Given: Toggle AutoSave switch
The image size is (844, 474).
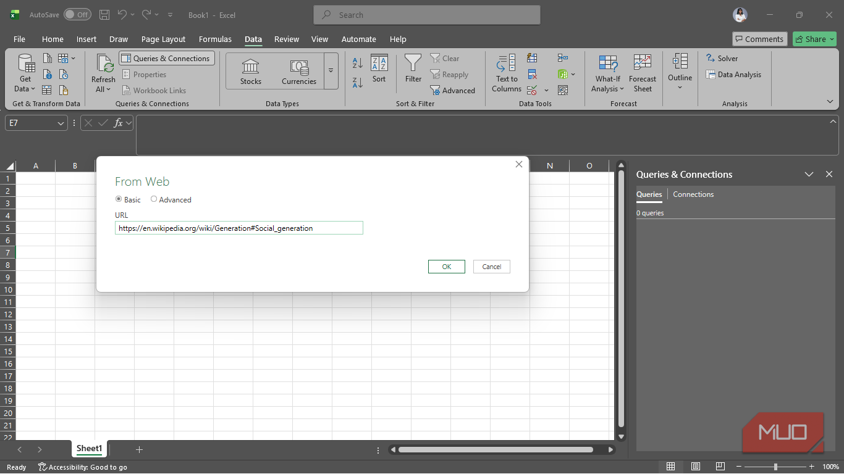Looking at the screenshot, I should tap(77, 15).
